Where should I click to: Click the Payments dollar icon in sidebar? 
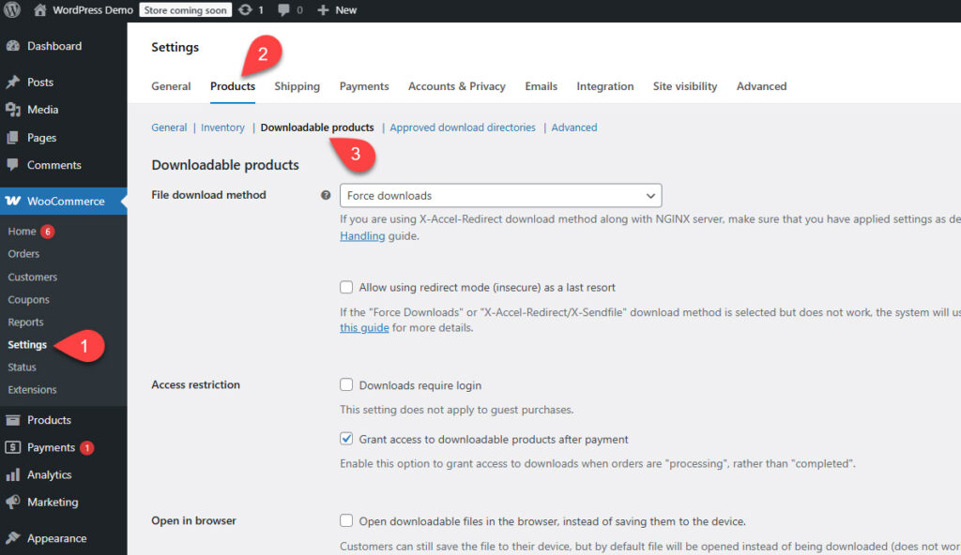13,448
